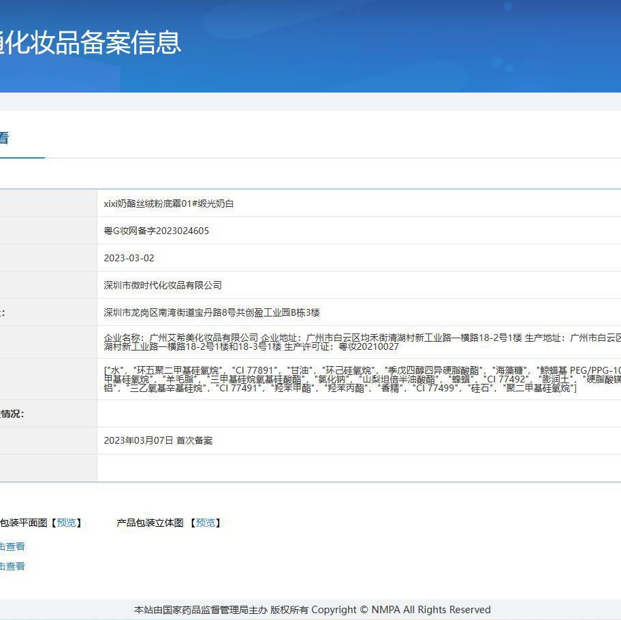Click production license 粤妆20210027 text

(369, 347)
